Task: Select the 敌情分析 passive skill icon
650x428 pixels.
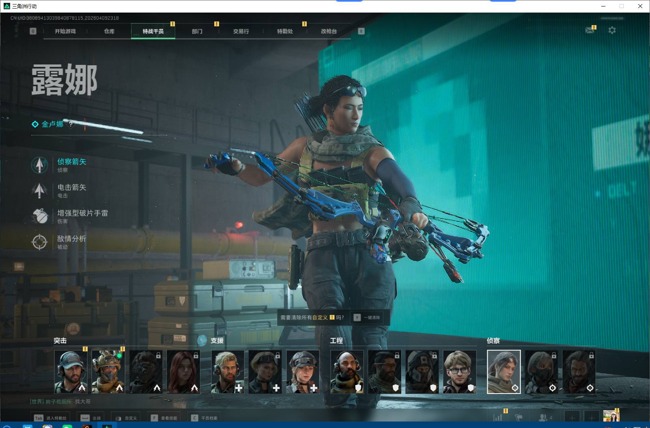Action: (x=39, y=242)
